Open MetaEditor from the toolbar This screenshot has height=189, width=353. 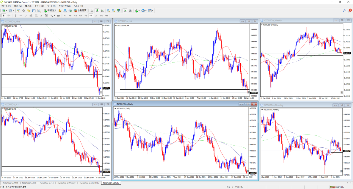[60, 11]
